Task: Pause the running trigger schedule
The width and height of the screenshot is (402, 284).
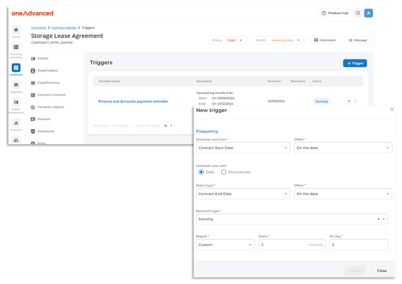Action: 349,101
